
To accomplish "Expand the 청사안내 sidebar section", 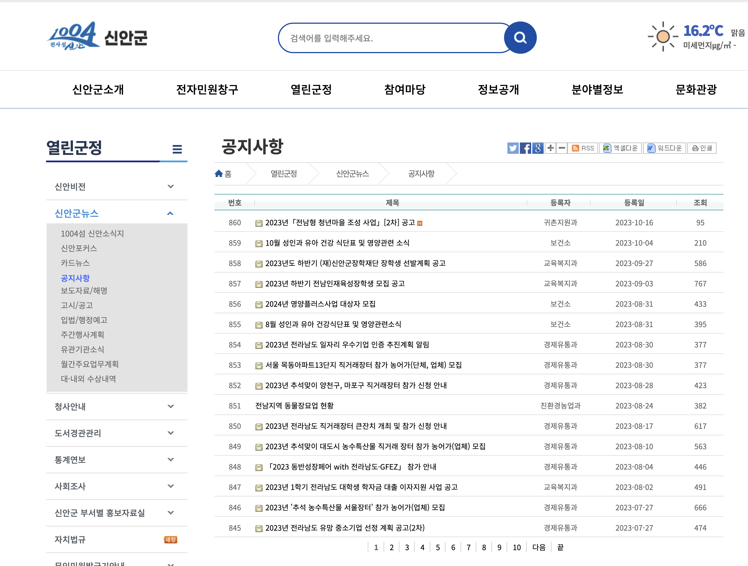I will point(171,407).
